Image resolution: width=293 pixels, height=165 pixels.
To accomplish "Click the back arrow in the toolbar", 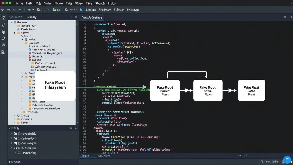I will 3,10.
